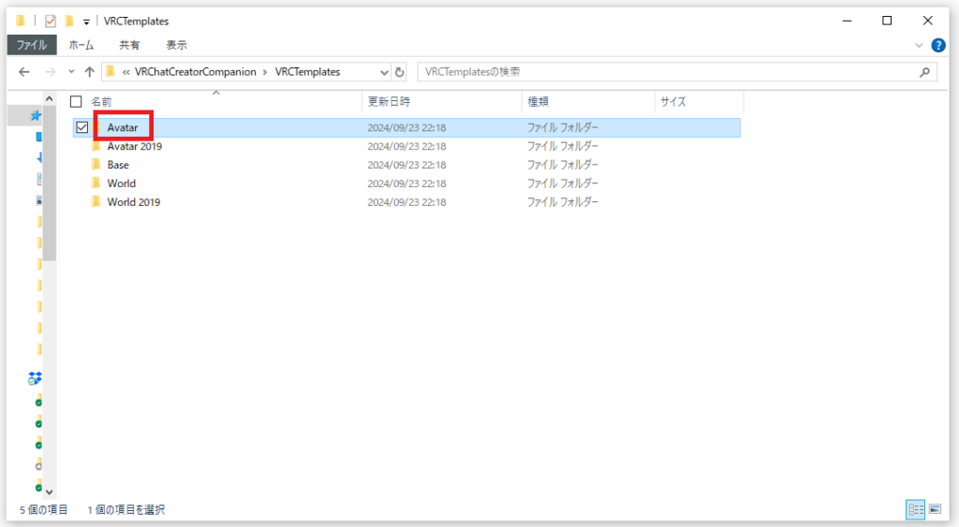Select the World 2019 folder
Screen dimensions: 959x527
(133, 202)
